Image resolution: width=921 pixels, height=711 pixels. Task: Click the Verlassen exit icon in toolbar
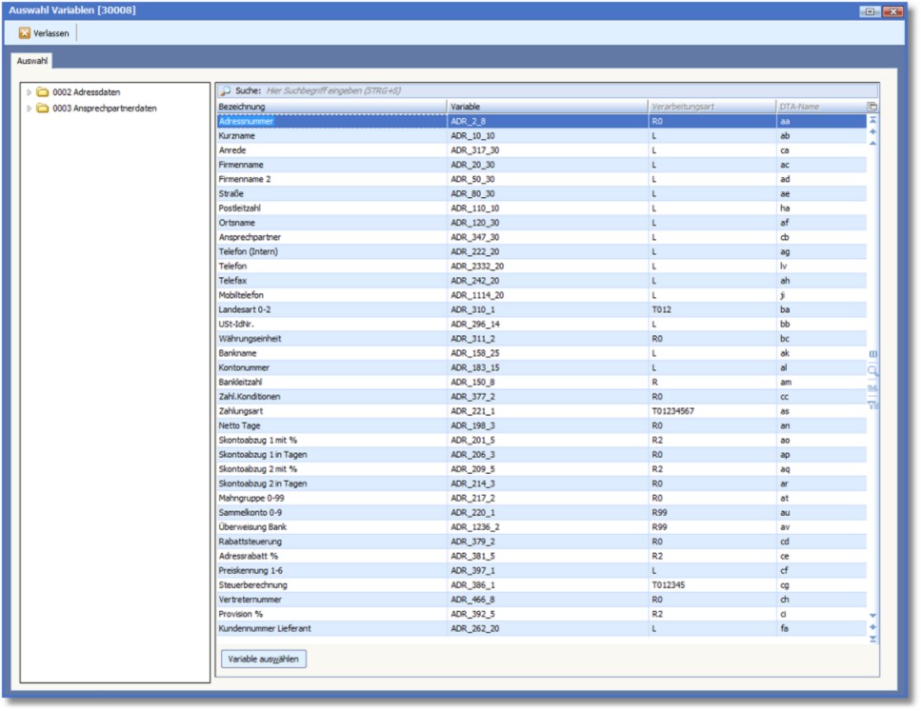point(25,33)
